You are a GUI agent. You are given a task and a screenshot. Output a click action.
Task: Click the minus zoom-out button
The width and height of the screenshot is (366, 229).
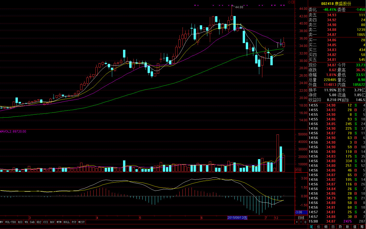click(x=301, y=222)
